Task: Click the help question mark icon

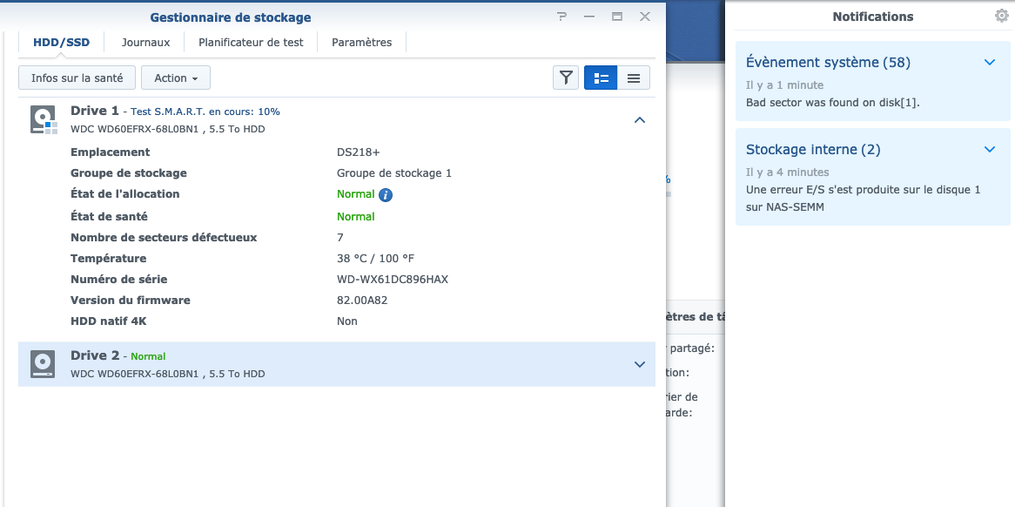Action: [562, 17]
